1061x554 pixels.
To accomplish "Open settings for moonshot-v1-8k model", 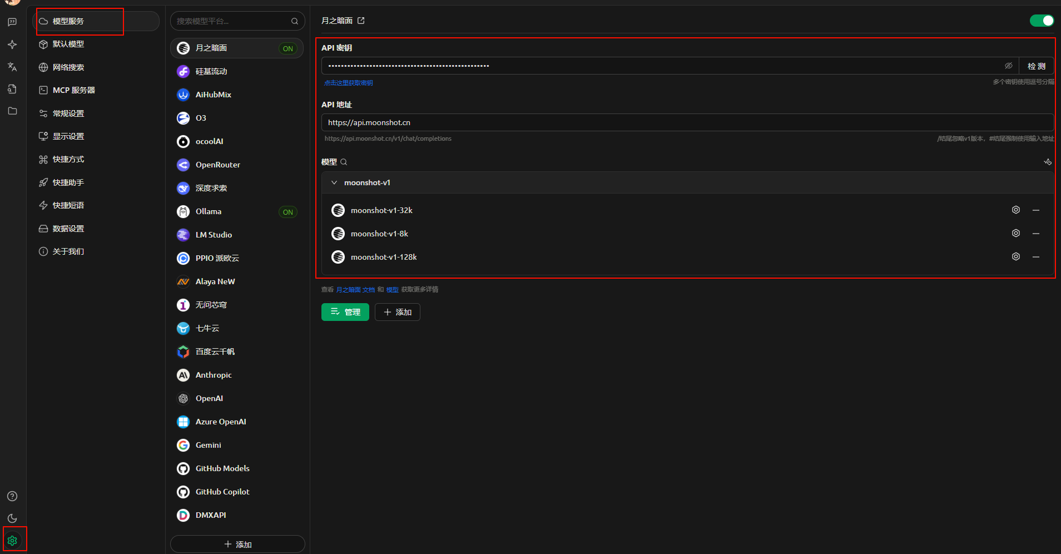I will coord(1016,234).
